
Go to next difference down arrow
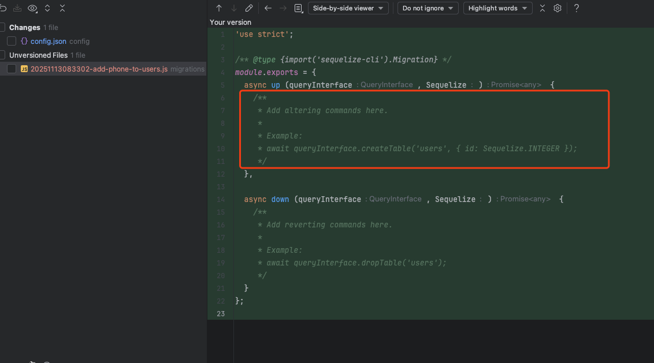[233, 8]
